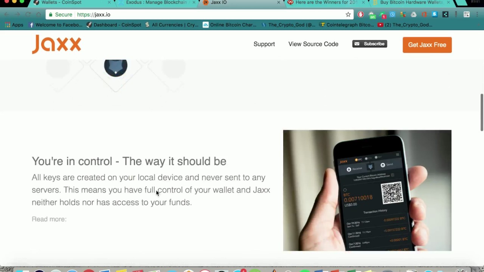Click the Secure padlock indicator
The image size is (484, 272).
click(x=60, y=14)
